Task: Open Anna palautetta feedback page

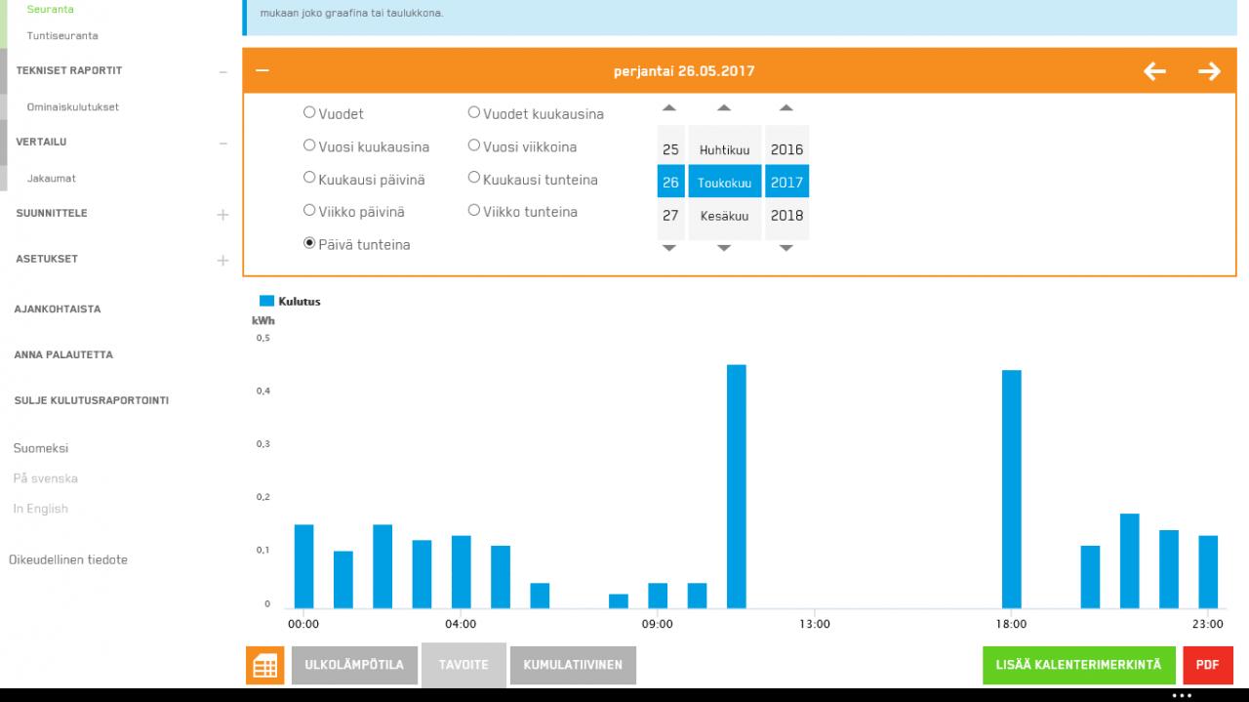Action: [x=63, y=354]
